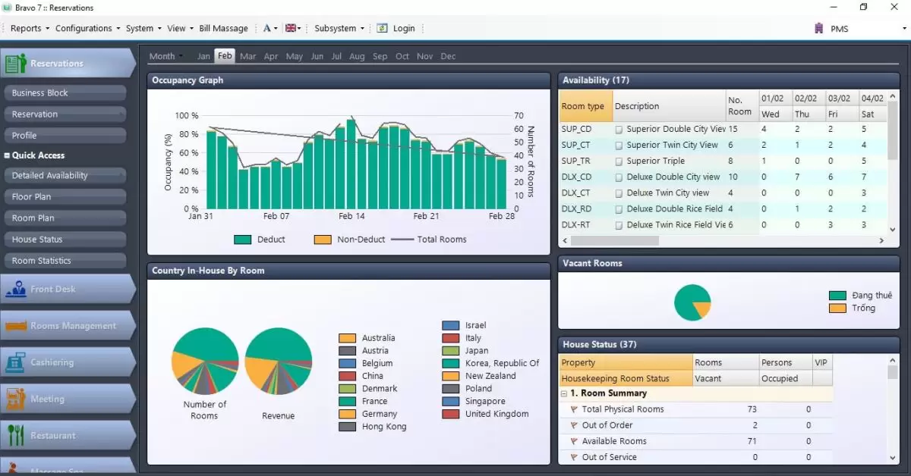Toggle the Superior Double City View checkbox
The image size is (911, 476).
[619, 130]
